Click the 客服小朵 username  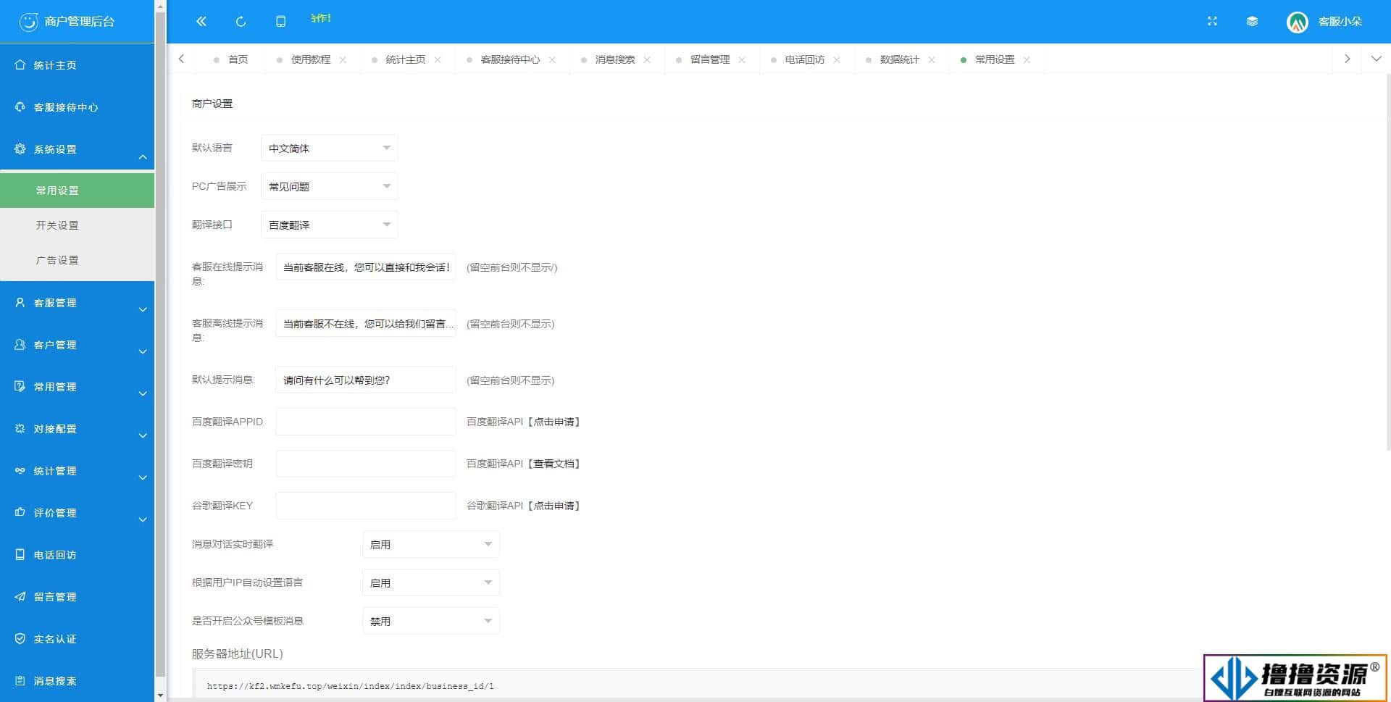tap(1340, 22)
